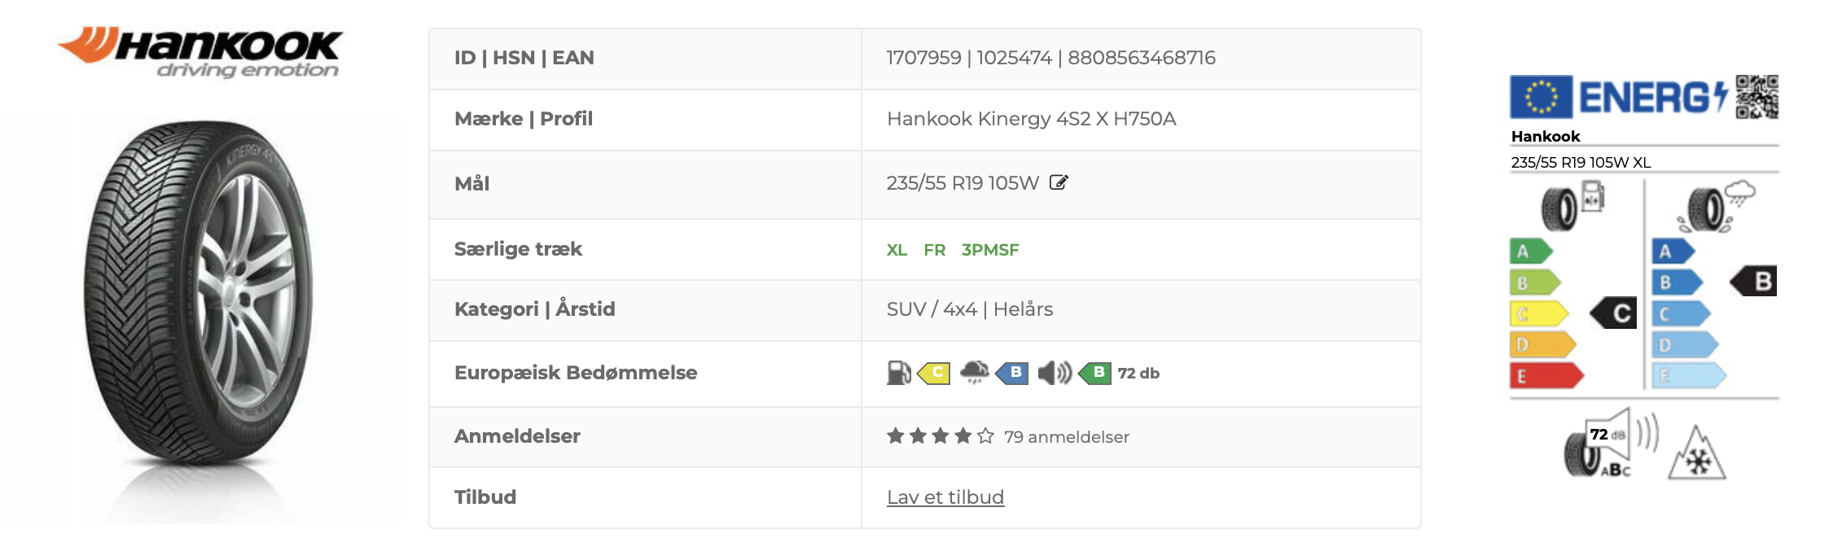
Task: Click the fuel pump efficiency icon
Action: 898,373
